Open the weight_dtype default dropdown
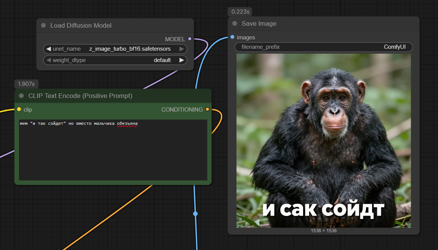The height and width of the screenshot is (250, 438). pos(162,60)
